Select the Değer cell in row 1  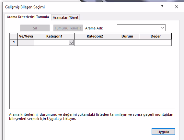155,42
